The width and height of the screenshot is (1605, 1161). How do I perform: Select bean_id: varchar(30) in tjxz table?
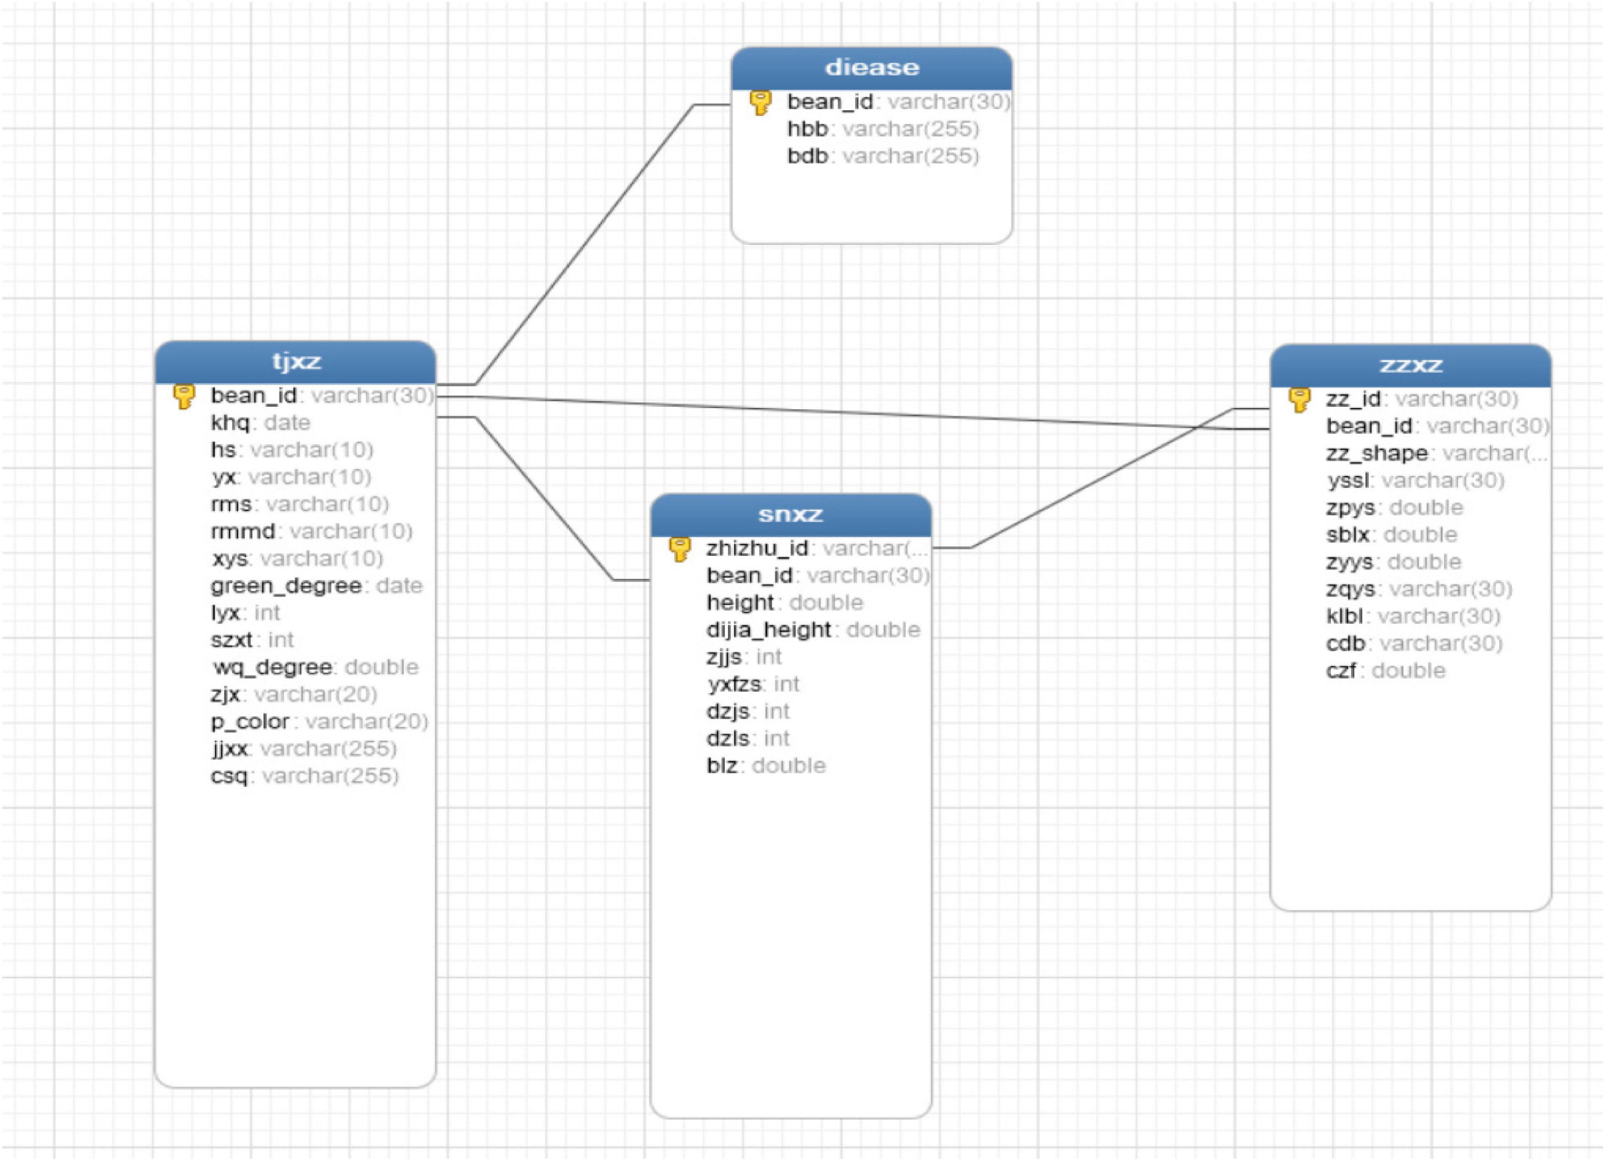click(322, 396)
